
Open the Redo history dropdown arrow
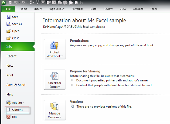28,2
